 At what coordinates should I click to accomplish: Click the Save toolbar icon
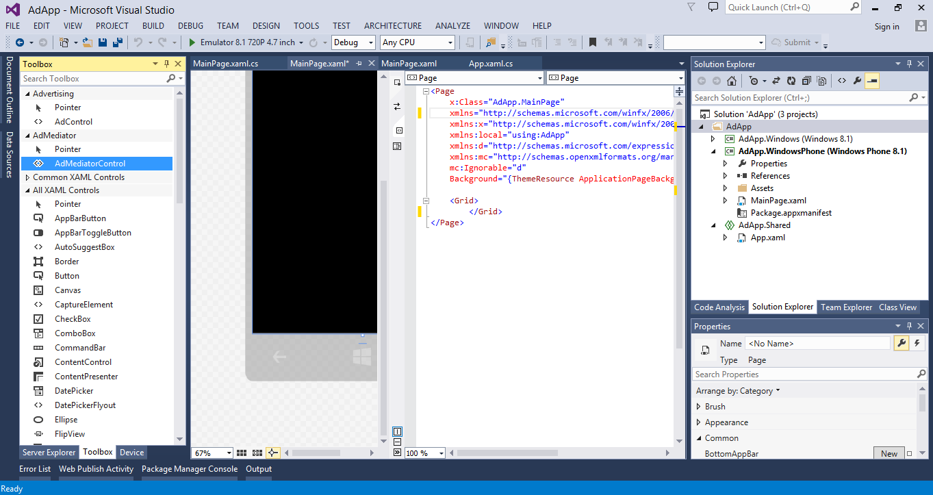102,42
